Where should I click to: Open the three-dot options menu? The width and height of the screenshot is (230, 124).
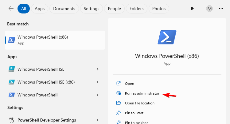coord(221,9)
